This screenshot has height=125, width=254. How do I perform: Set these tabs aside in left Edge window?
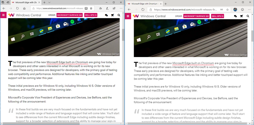click(x=8, y=3)
